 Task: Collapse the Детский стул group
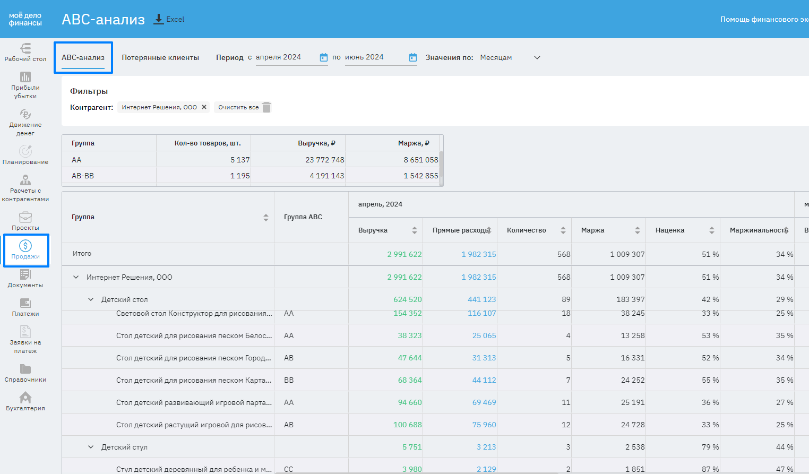(91, 447)
